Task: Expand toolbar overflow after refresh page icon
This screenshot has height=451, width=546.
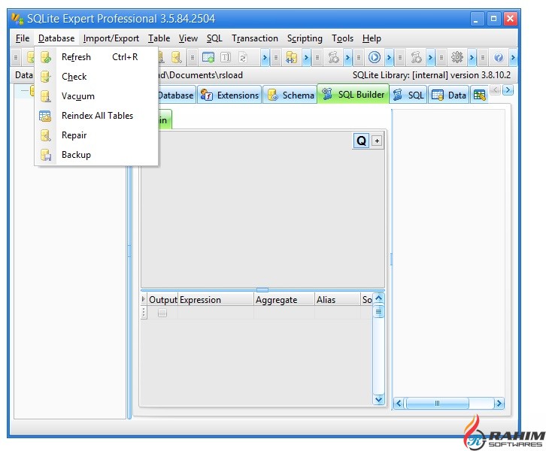Action: tap(265, 58)
